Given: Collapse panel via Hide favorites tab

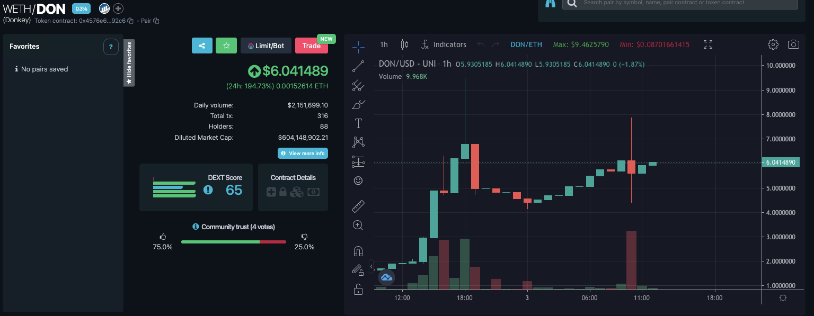Looking at the screenshot, I should tap(129, 62).
